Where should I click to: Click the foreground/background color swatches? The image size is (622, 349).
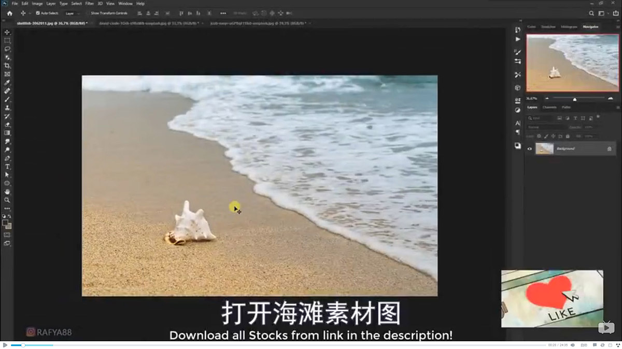(x=7, y=224)
